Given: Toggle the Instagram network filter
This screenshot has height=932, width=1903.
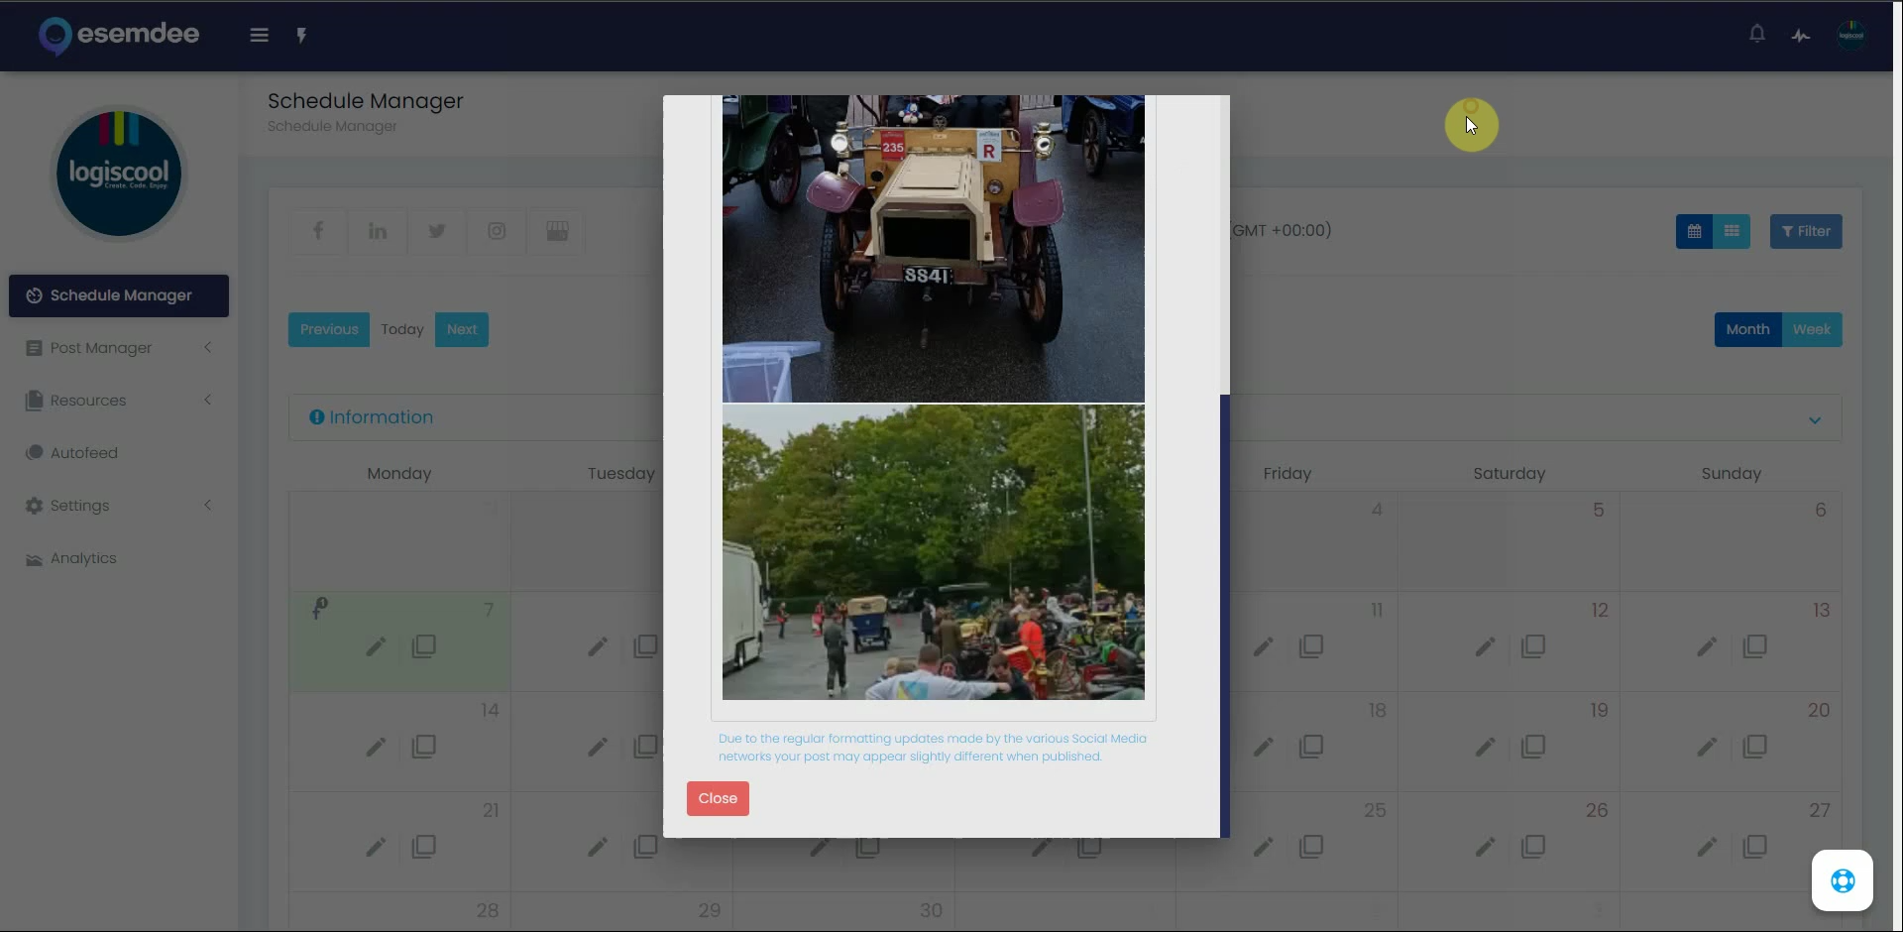Looking at the screenshot, I should (x=497, y=231).
